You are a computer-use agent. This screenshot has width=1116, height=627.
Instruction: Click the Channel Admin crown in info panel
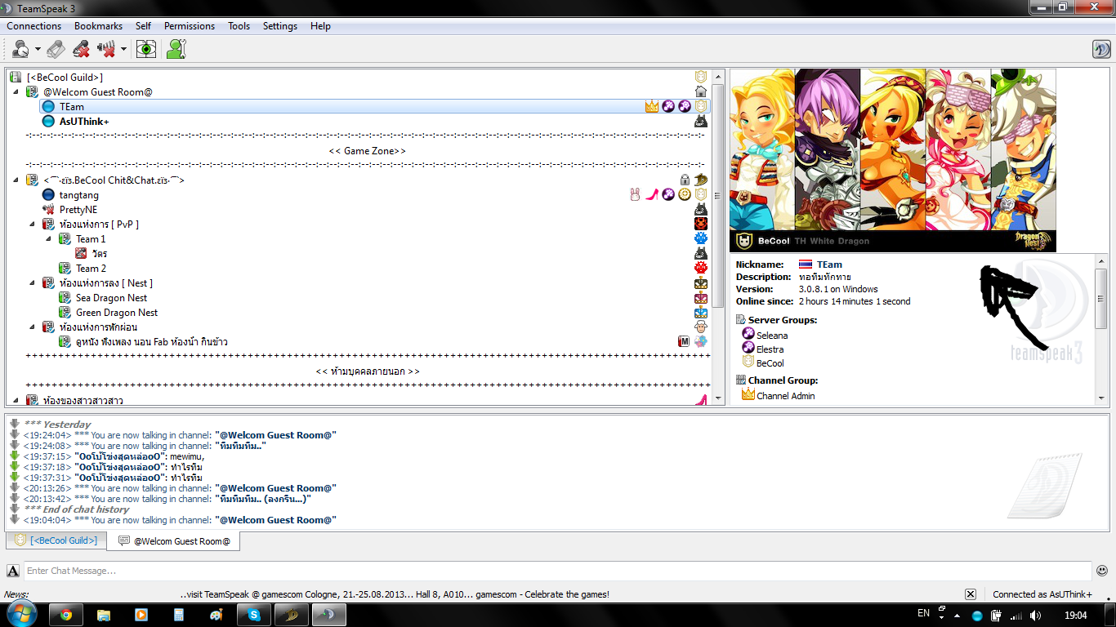748,394
